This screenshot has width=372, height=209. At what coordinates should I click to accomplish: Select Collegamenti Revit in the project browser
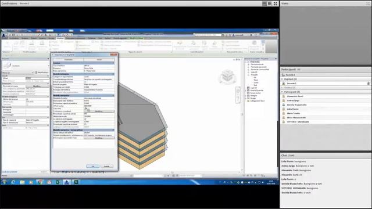(257, 101)
